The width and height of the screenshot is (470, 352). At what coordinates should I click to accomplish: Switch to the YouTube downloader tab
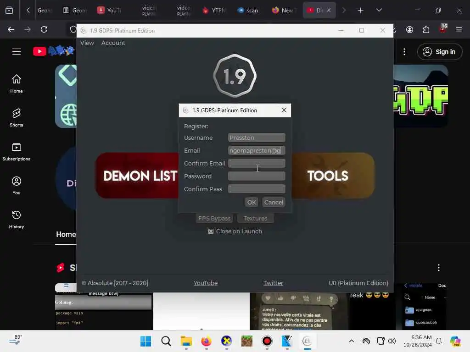pyautogui.click(x=109, y=11)
